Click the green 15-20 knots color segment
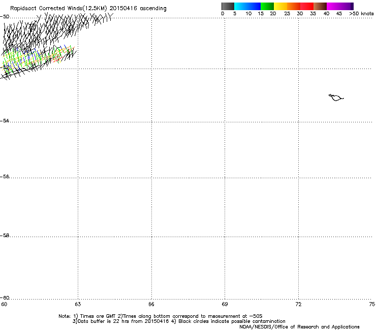Screen dimensions: 376x330 tap(267, 6)
